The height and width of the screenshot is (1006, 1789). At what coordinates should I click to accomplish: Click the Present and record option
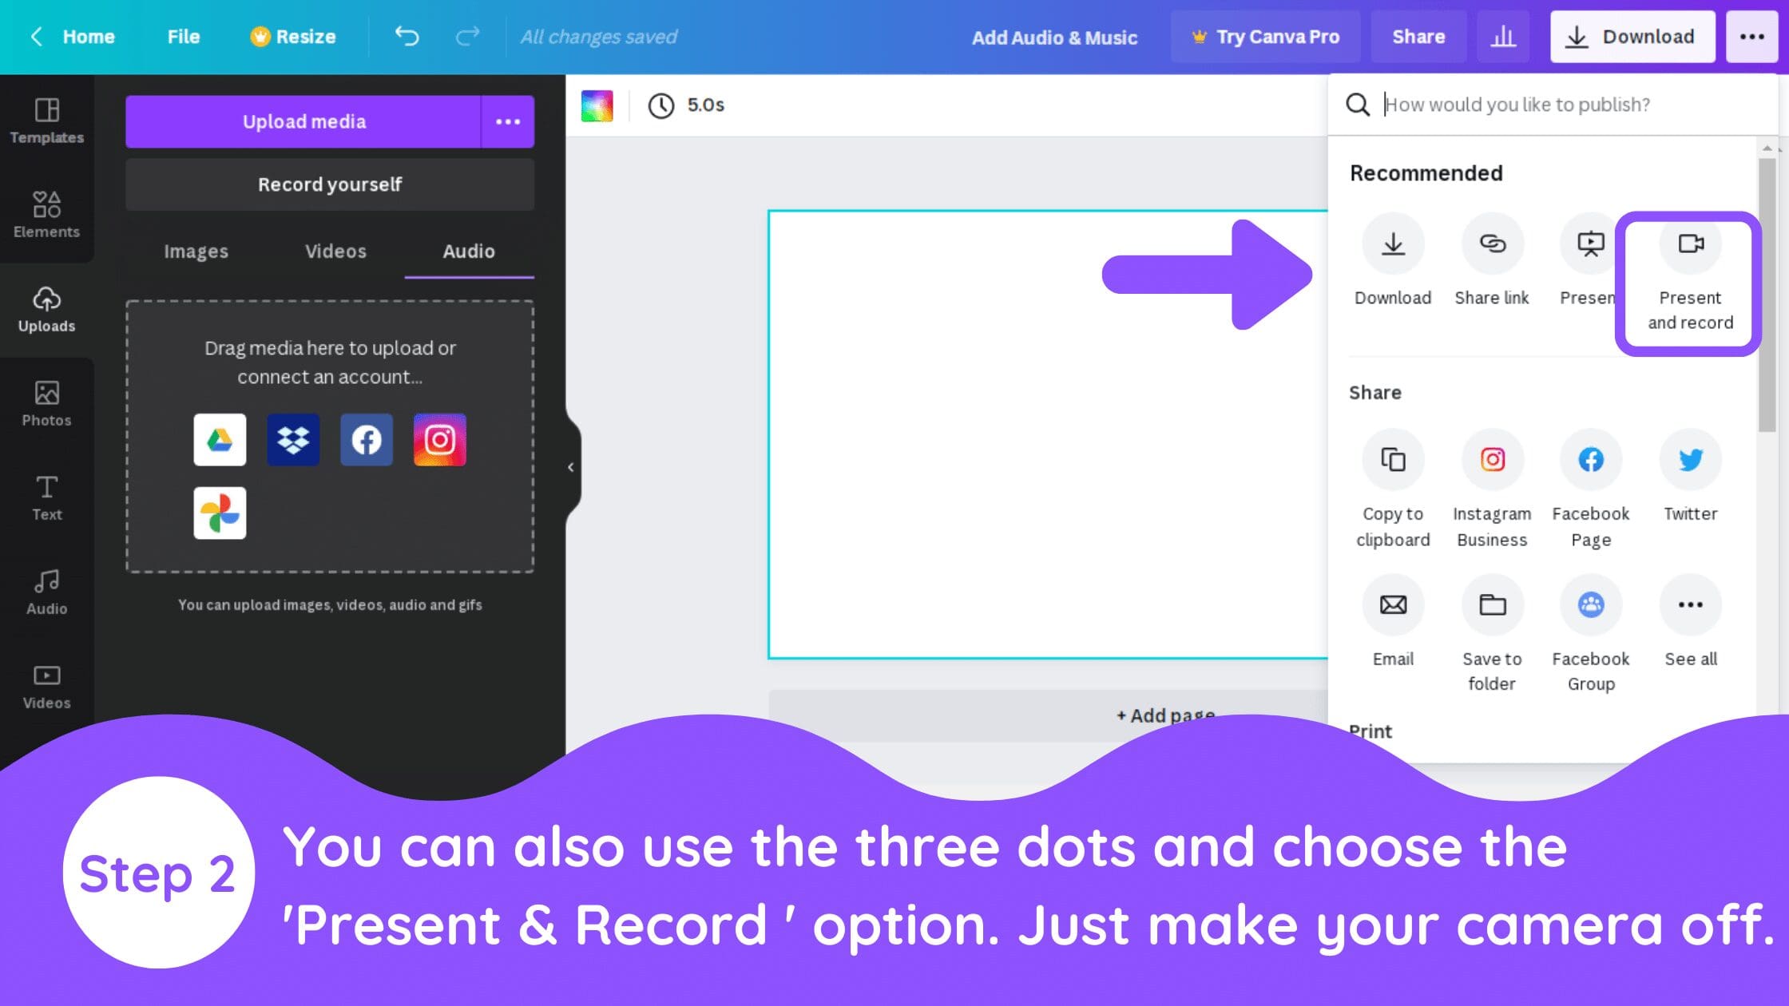pyautogui.click(x=1689, y=271)
